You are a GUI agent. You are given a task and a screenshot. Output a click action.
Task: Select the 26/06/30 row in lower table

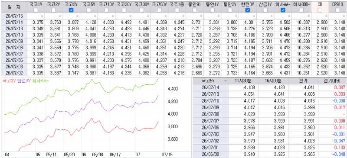(270, 155)
